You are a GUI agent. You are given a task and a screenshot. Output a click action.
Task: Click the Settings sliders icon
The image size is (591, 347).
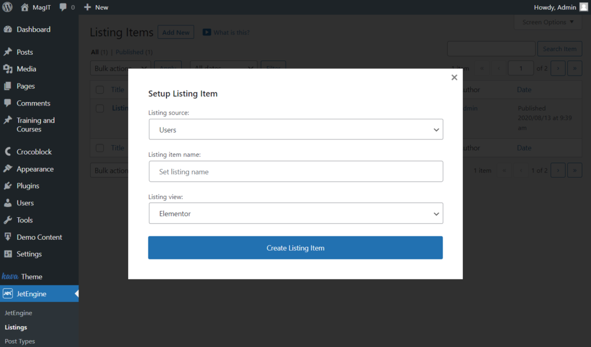(8, 254)
